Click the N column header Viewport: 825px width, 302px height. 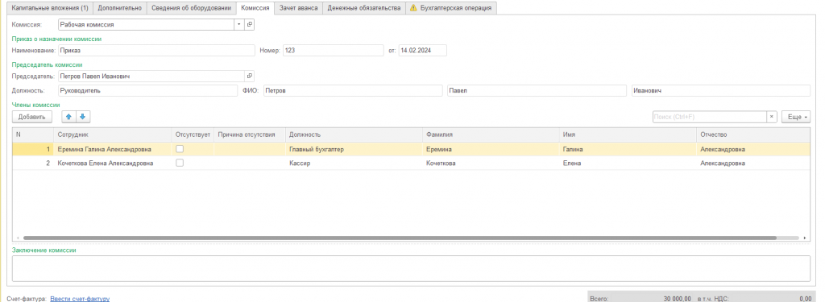[x=32, y=134]
